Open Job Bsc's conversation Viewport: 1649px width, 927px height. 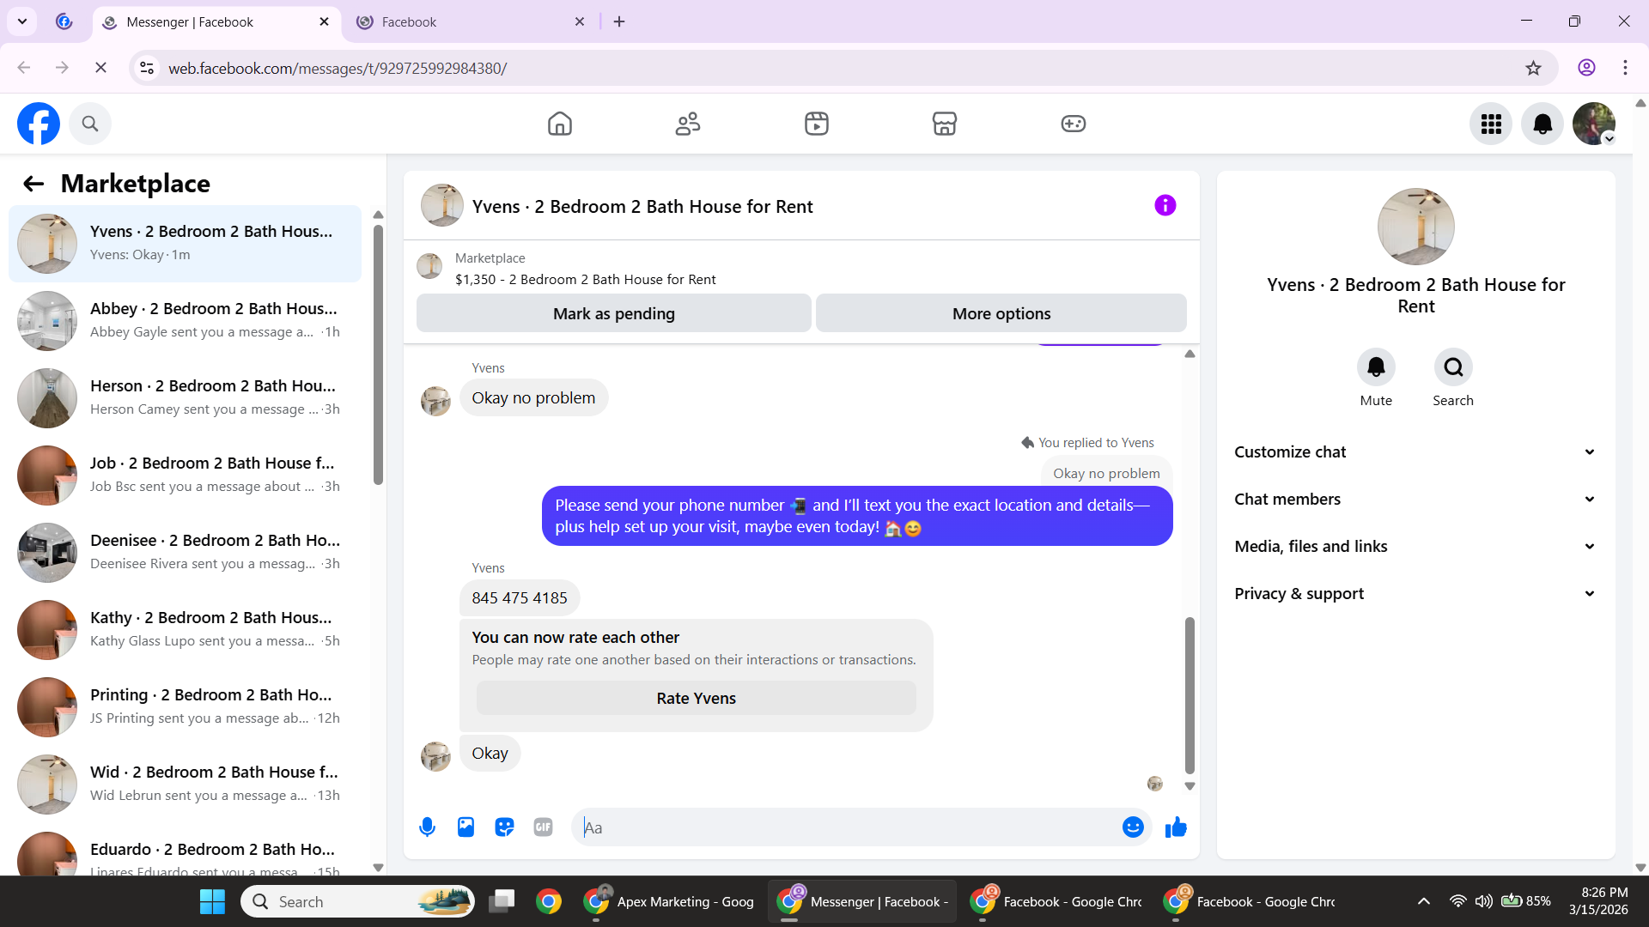tap(185, 475)
